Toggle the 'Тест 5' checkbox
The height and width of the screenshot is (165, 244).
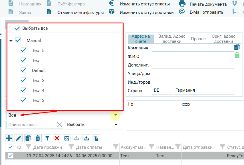pyautogui.click(x=23, y=51)
